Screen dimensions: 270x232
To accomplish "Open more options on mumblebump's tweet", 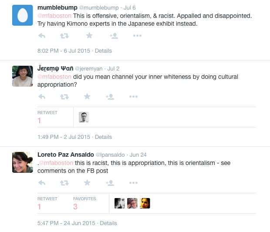I will [x=137, y=36].
